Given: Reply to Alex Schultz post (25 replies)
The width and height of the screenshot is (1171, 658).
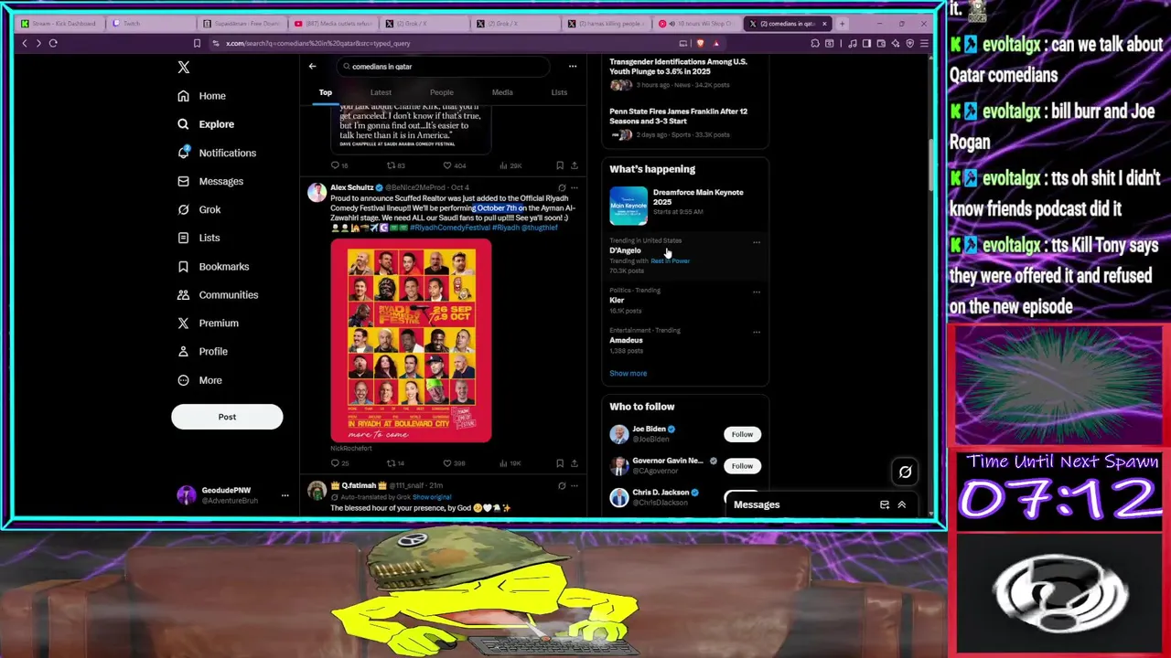Looking at the screenshot, I should click(339, 463).
